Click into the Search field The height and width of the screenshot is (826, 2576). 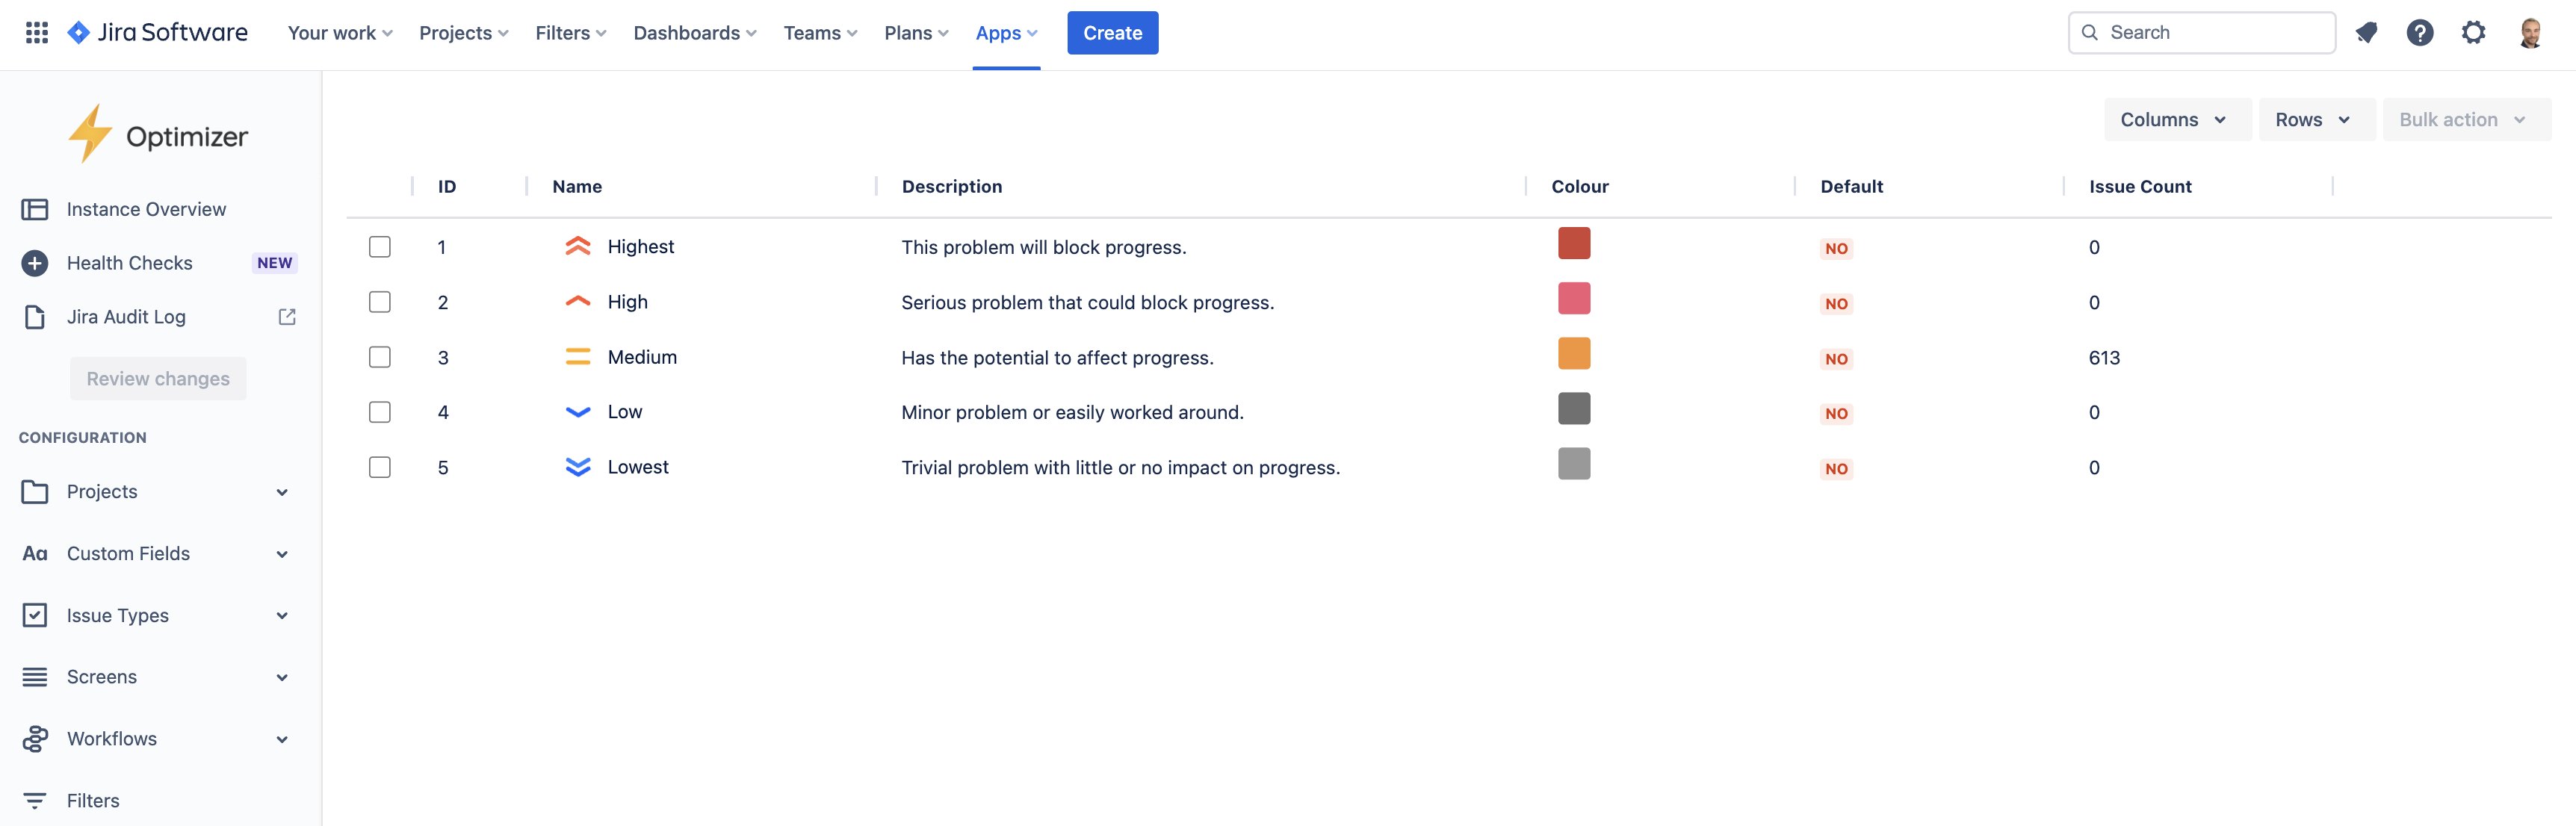click(x=2215, y=33)
